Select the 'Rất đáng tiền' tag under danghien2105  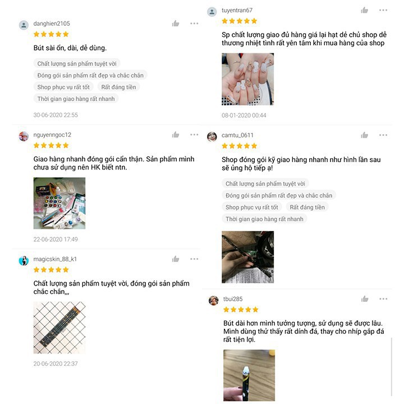[118, 87]
